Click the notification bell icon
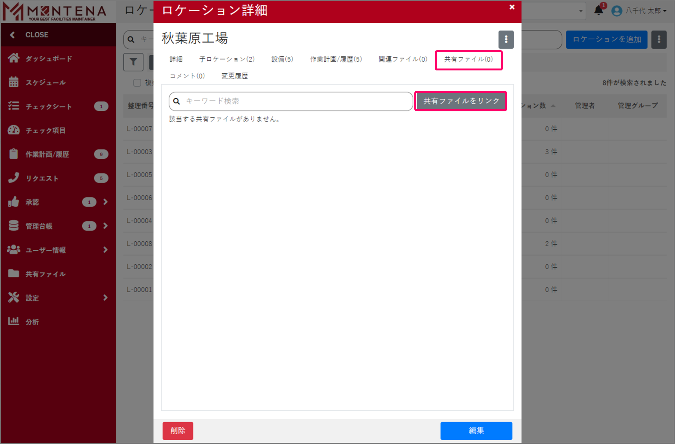 (598, 10)
